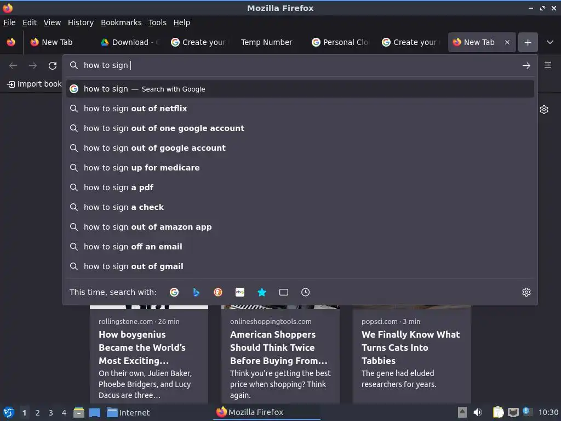This screenshot has width=561, height=421.
Task: Switch to workspace 4 in taskbar
Action: coord(64,413)
